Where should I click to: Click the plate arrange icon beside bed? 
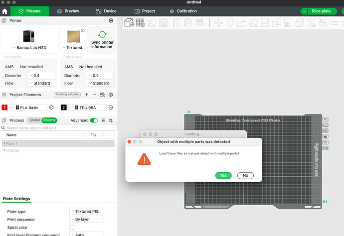tap(325, 130)
